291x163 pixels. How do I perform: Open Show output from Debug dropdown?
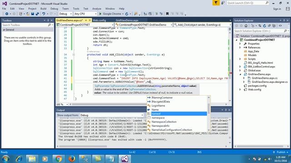[x=112, y=115]
